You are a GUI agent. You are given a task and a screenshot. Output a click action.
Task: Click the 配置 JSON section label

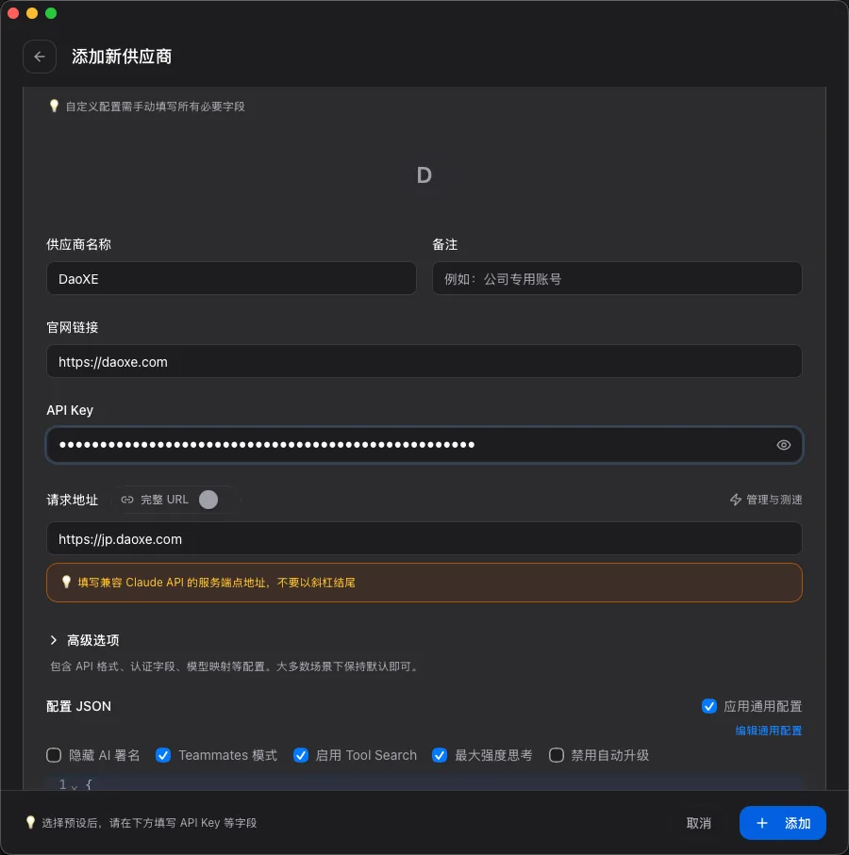[x=78, y=706]
